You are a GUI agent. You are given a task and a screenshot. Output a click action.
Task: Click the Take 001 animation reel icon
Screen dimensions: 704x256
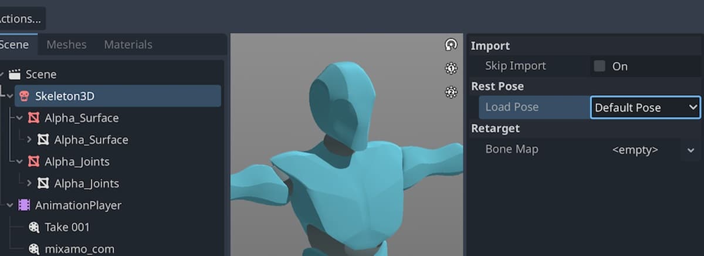coord(34,227)
